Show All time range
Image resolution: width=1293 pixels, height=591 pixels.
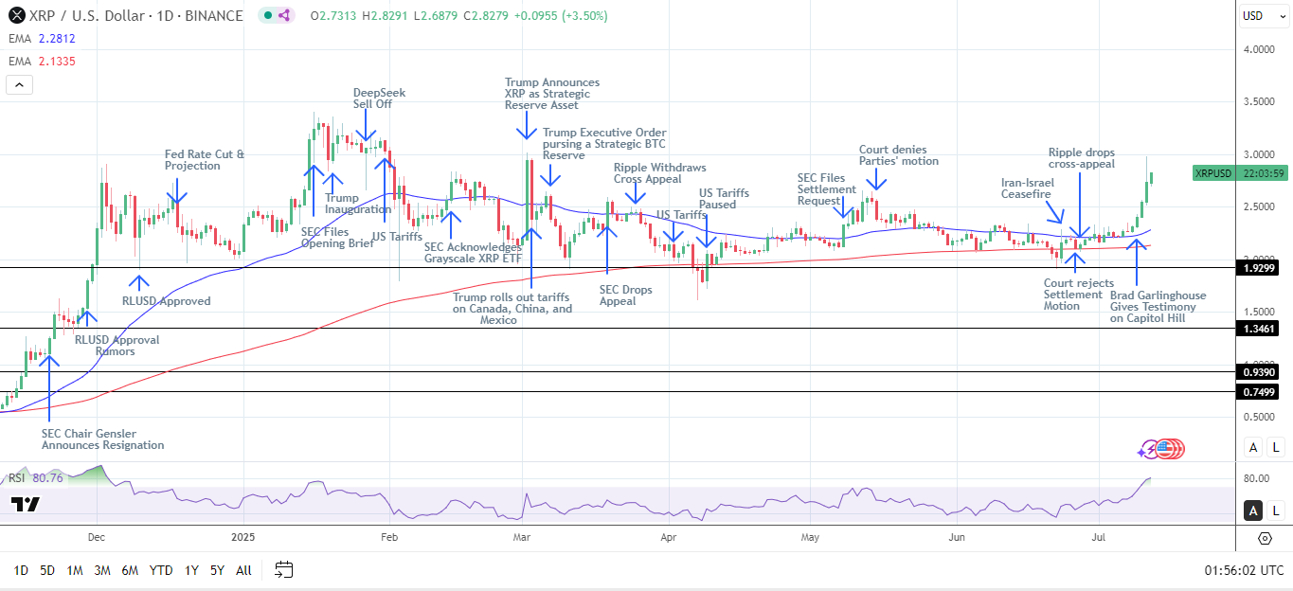pyautogui.click(x=243, y=570)
